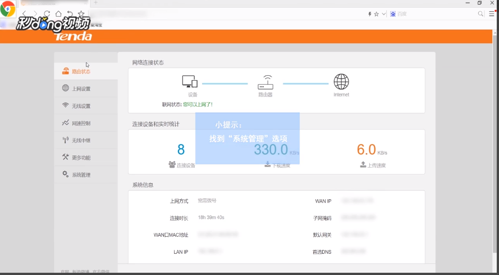The height and width of the screenshot is (275, 499).
Task: Click the device monitor icon in network status
Action: pyautogui.click(x=190, y=82)
